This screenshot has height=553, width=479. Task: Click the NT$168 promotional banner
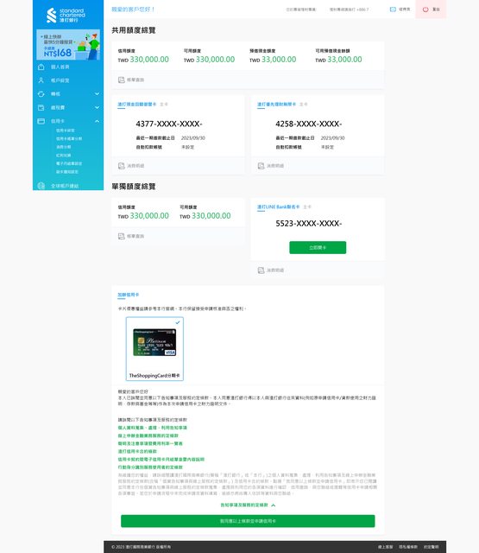click(x=68, y=45)
